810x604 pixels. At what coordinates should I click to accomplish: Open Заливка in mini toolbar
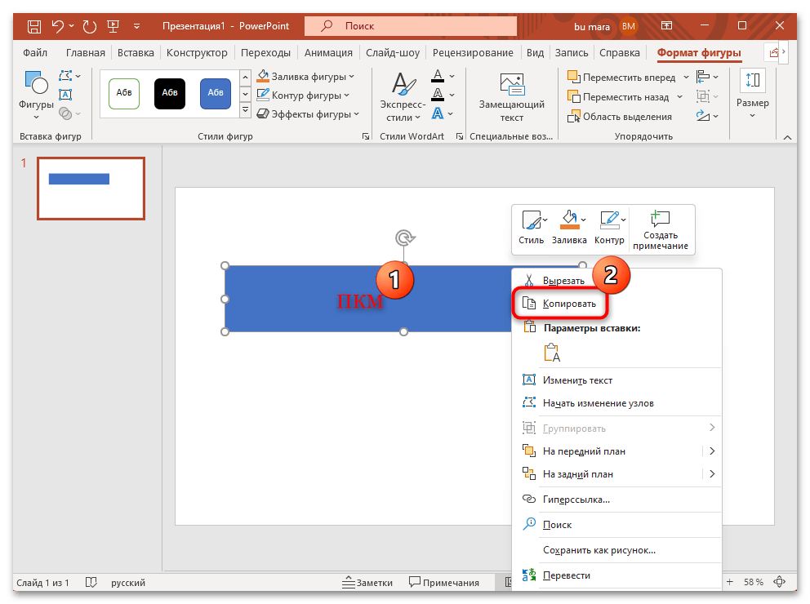(x=569, y=228)
